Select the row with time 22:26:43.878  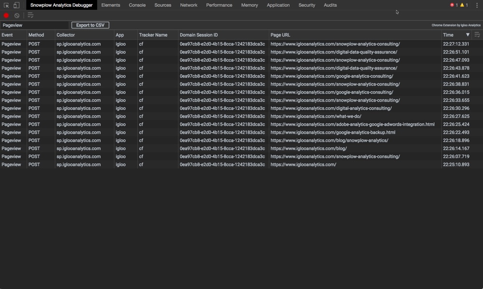(241, 68)
